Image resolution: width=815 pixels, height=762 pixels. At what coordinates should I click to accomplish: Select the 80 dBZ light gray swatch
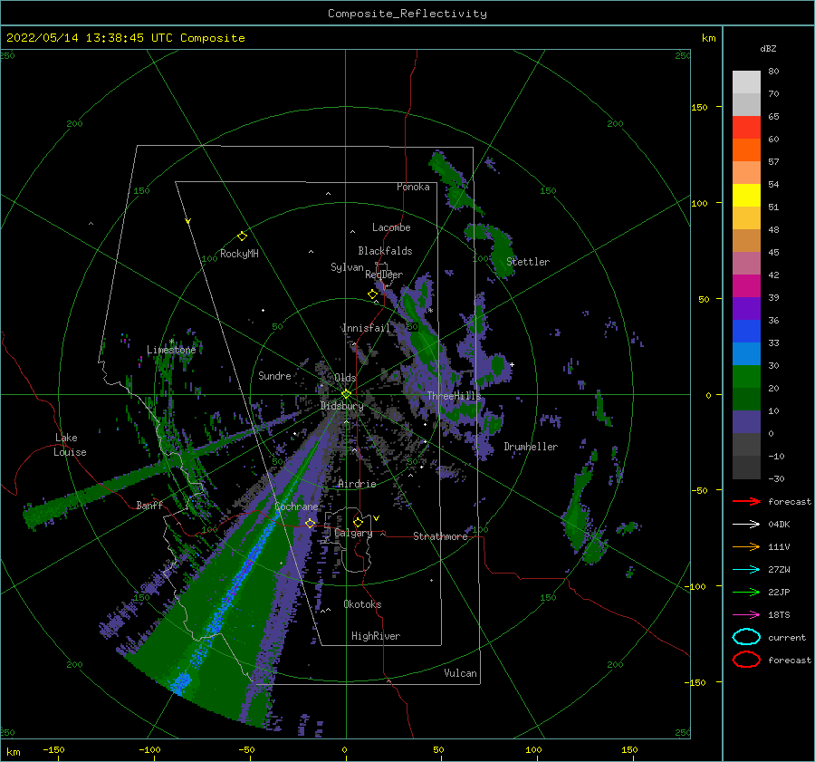pos(746,82)
